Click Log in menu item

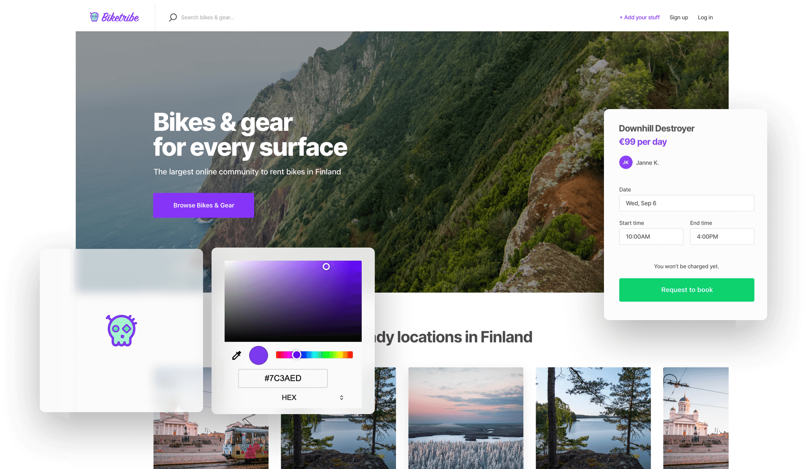click(705, 17)
